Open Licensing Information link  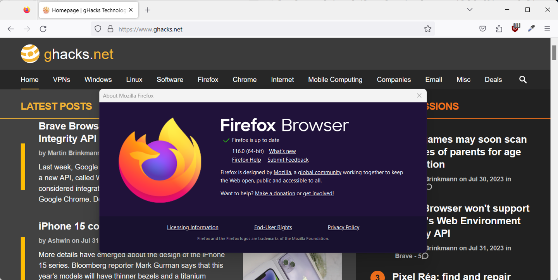(x=193, y=227)
